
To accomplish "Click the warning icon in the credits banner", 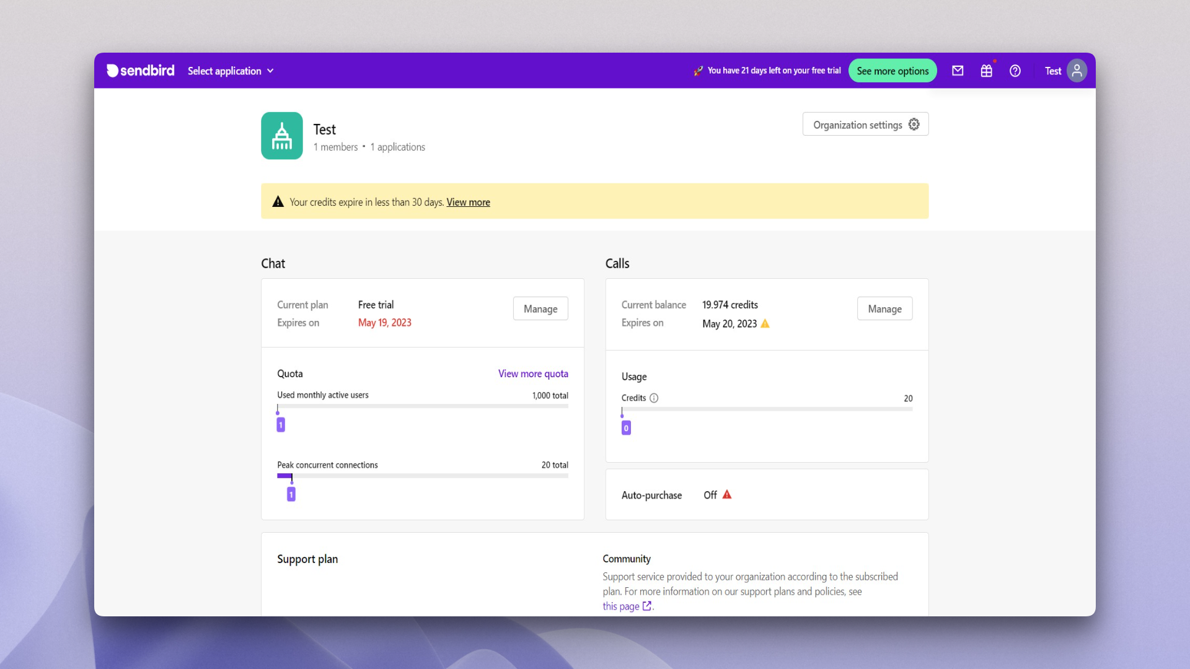I will click(x=278, y=201).
